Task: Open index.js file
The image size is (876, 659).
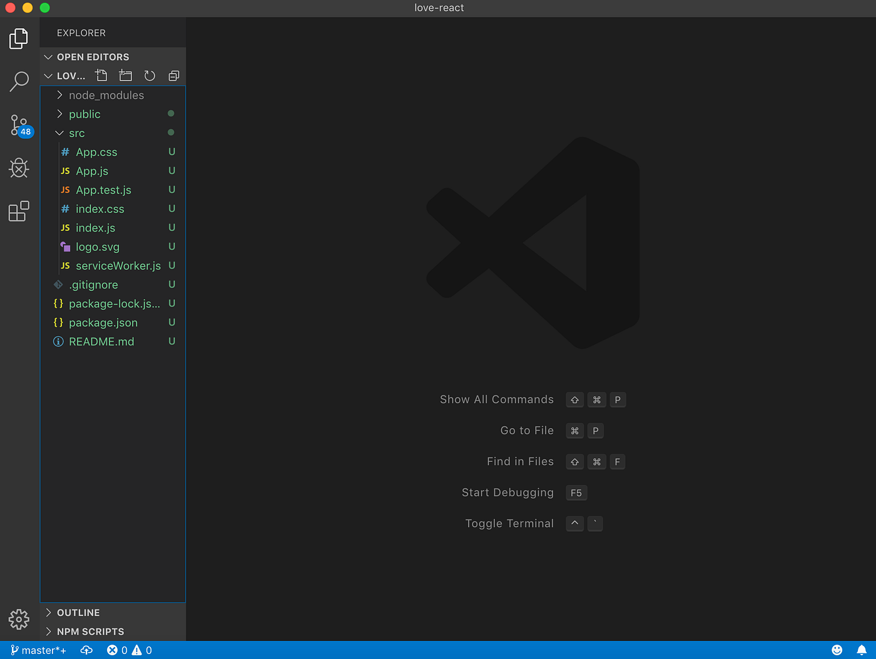Action: (113, 228)
